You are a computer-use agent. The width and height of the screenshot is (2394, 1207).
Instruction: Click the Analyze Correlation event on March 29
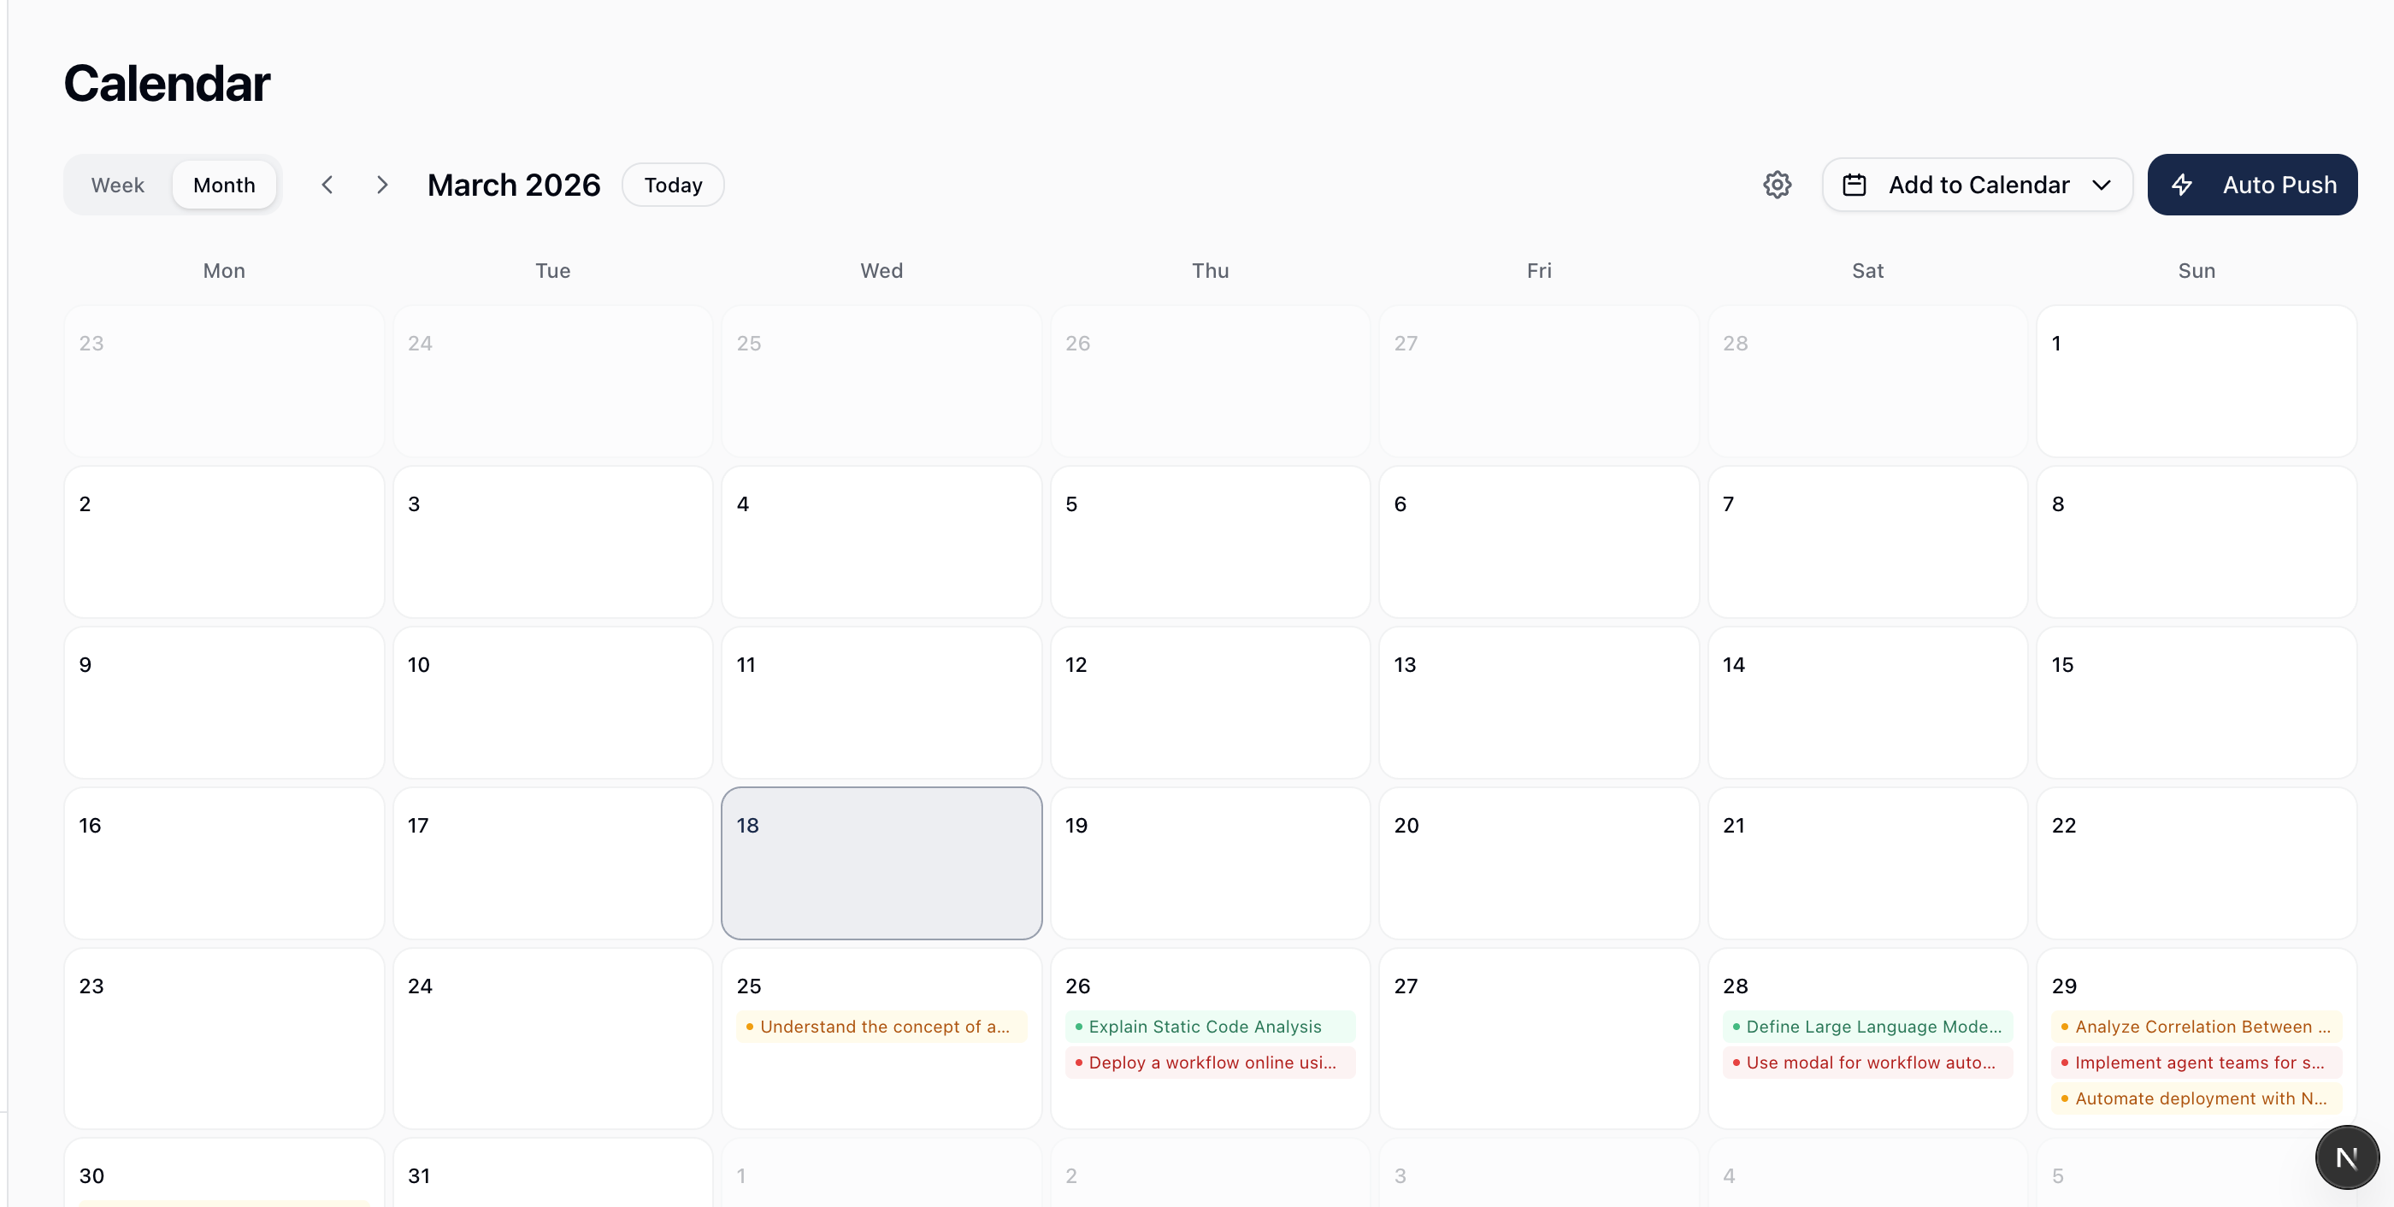tap(2197, 1026)
